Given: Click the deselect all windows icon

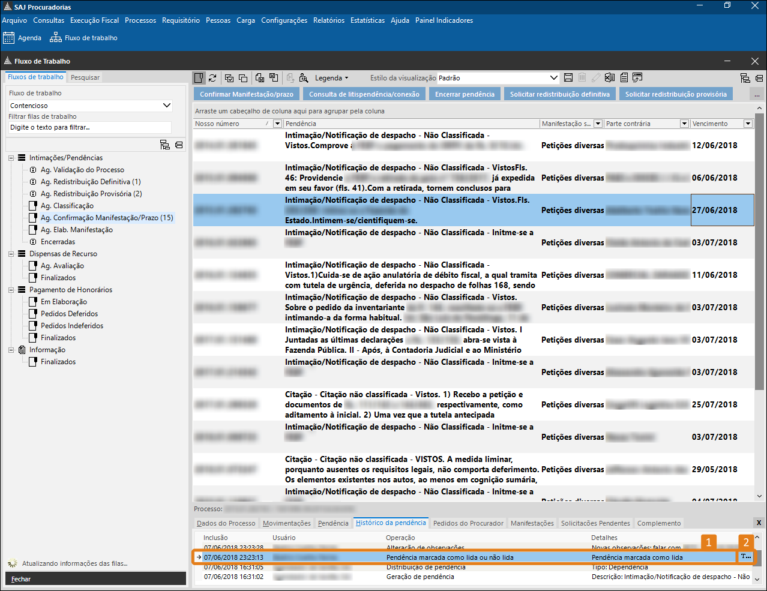Looking at the screenshot, I should 243,78.
